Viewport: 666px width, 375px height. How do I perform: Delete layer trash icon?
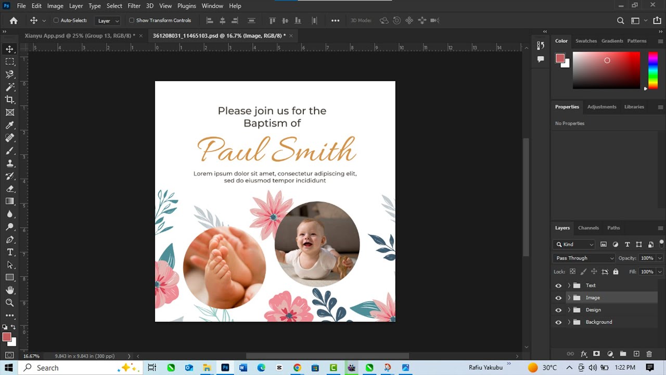click(x=649, y=354)
